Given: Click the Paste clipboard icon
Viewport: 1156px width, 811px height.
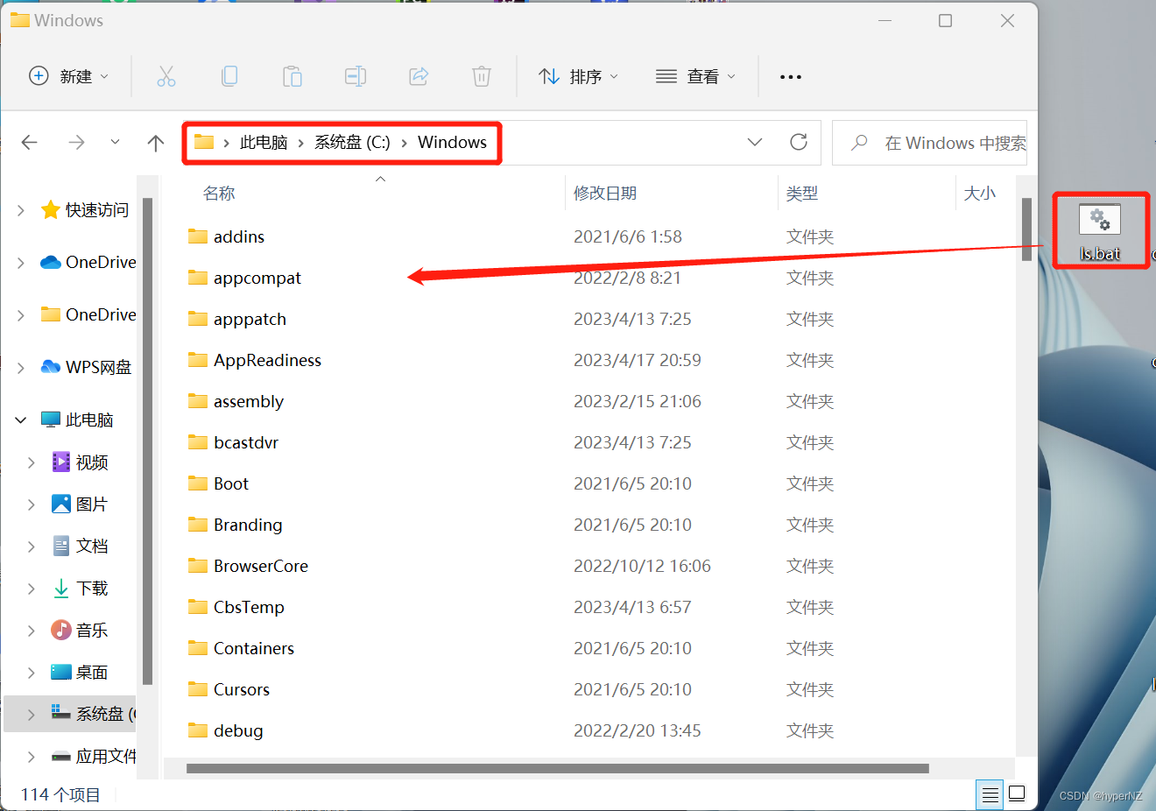Looking at the screenshot, I should coord(293,76).
